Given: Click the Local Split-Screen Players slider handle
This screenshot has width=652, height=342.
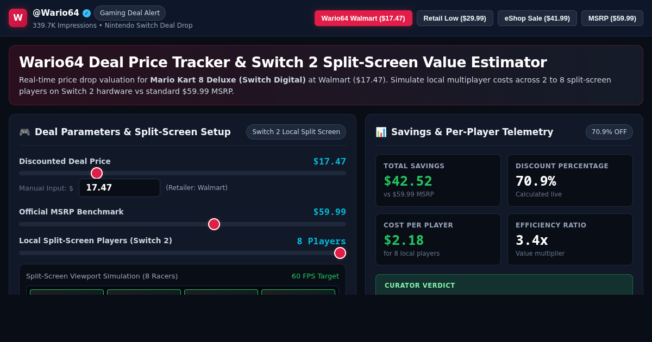Looking at the screenshot, I should tap(340, 253).
